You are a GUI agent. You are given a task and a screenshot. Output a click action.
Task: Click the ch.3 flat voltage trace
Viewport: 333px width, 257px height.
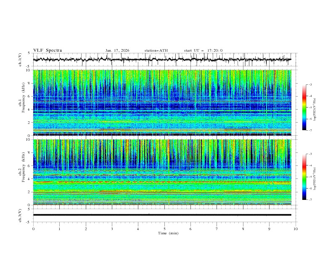pos(162,215)
